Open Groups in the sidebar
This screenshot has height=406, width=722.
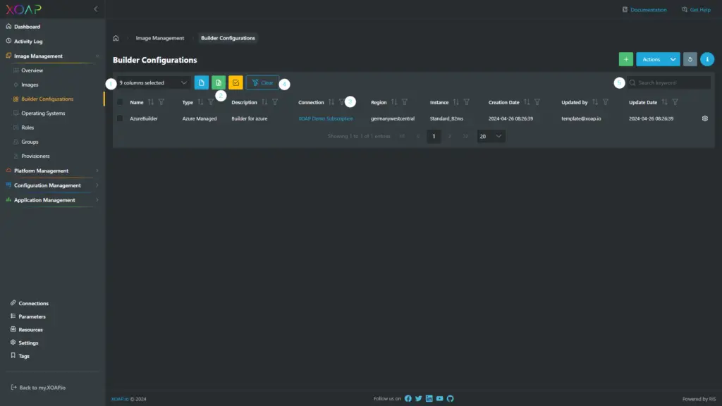(30, 142)
